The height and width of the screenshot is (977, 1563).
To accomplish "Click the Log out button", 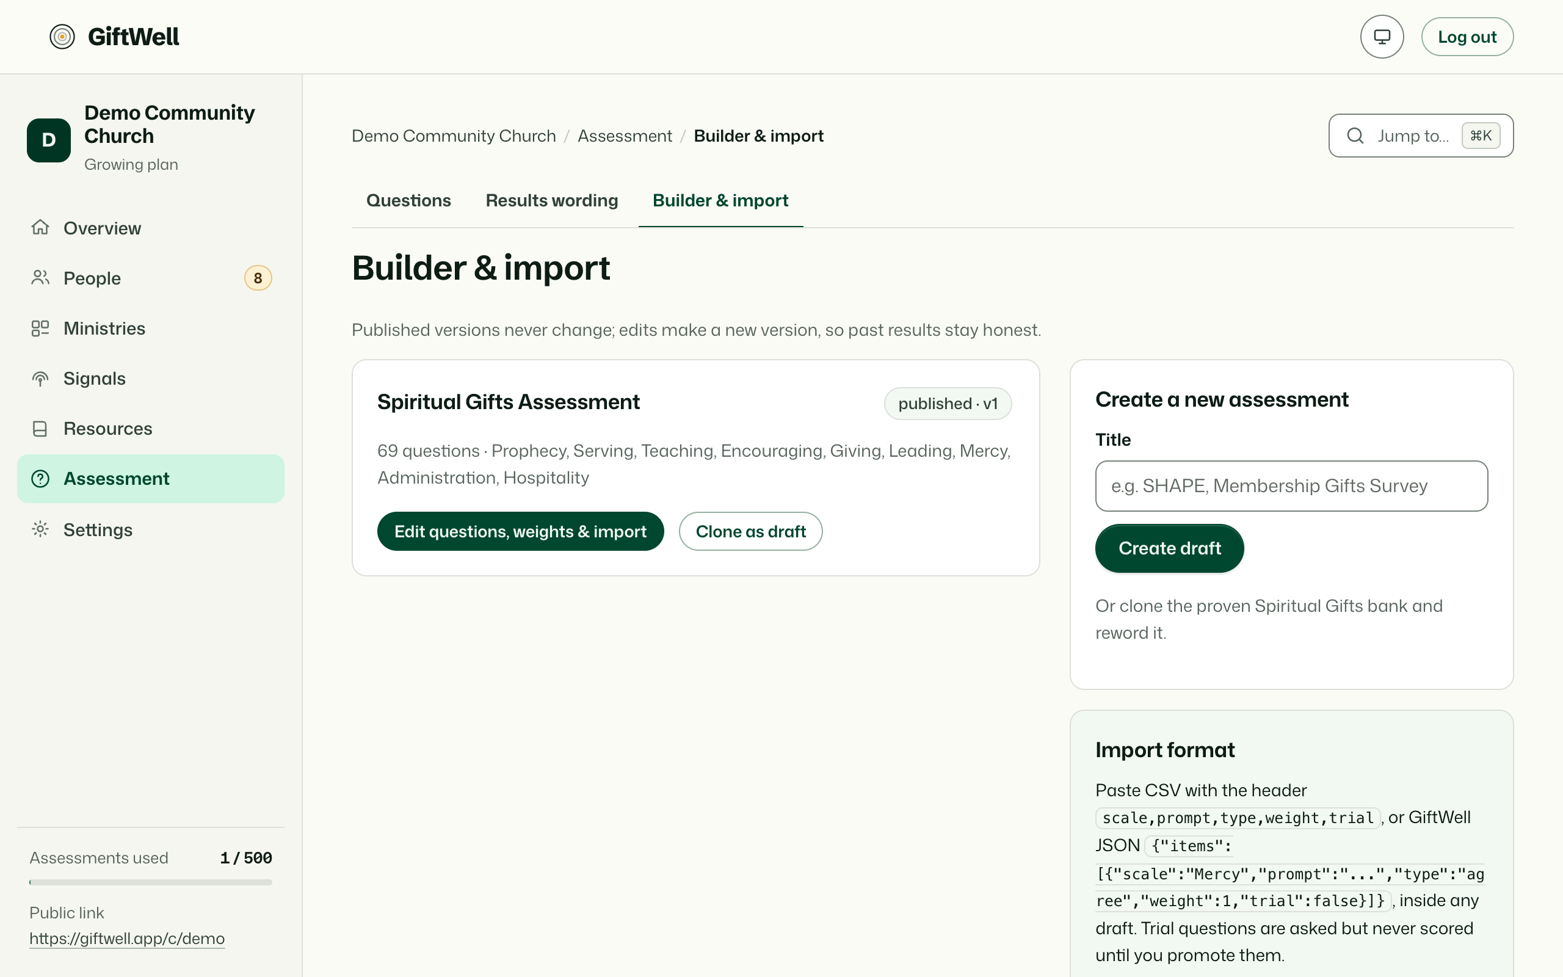I will click(1467, 37).
